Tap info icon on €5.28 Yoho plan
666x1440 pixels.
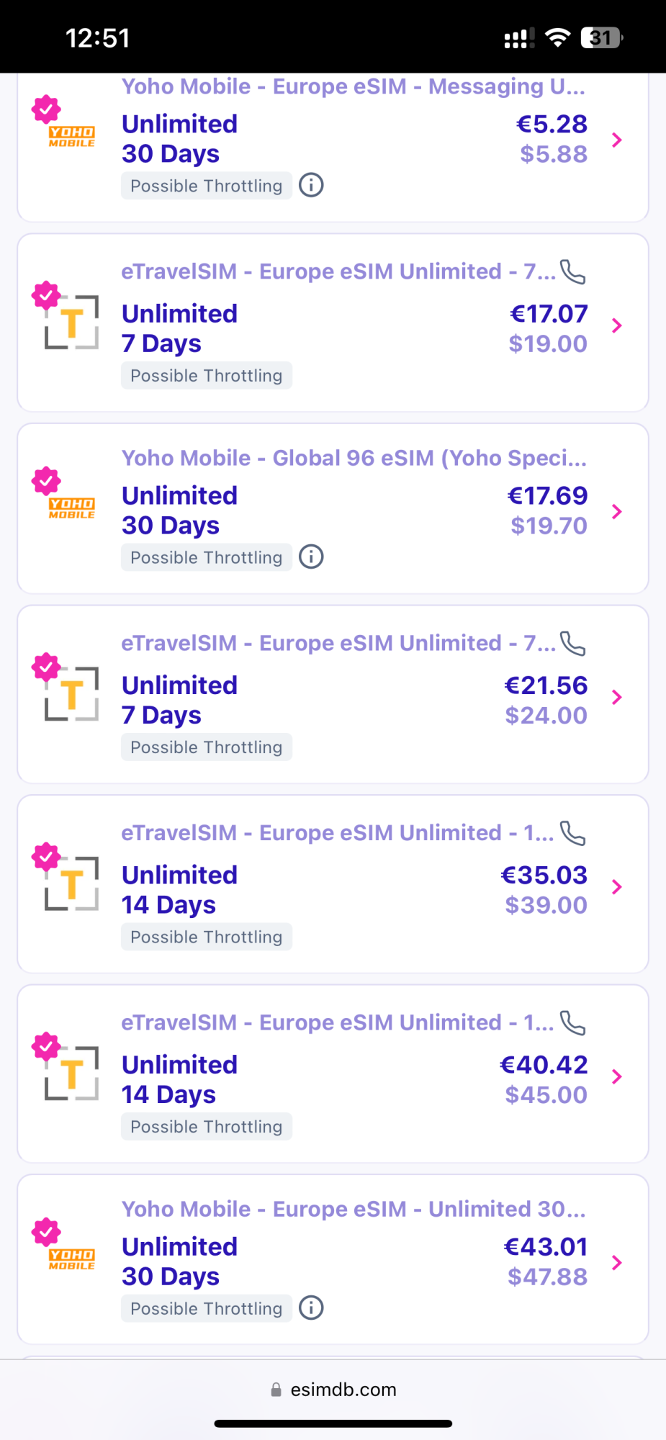311,186
